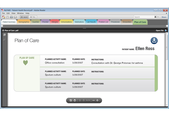
Task: Select the Lab Results tab
Action: coord(91,22)
